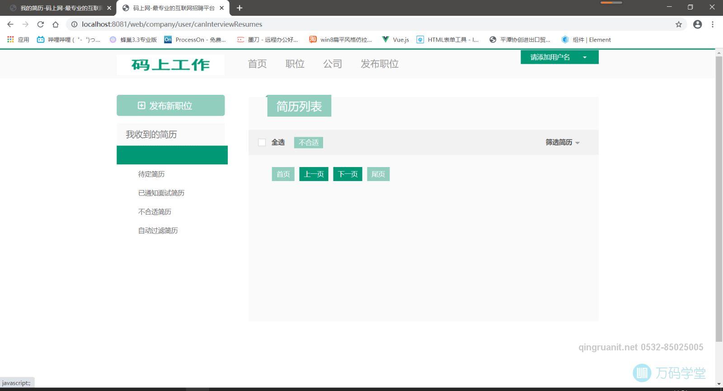Click the 码上工作 site logo
The image size is (723, 391).
[170, 65]
